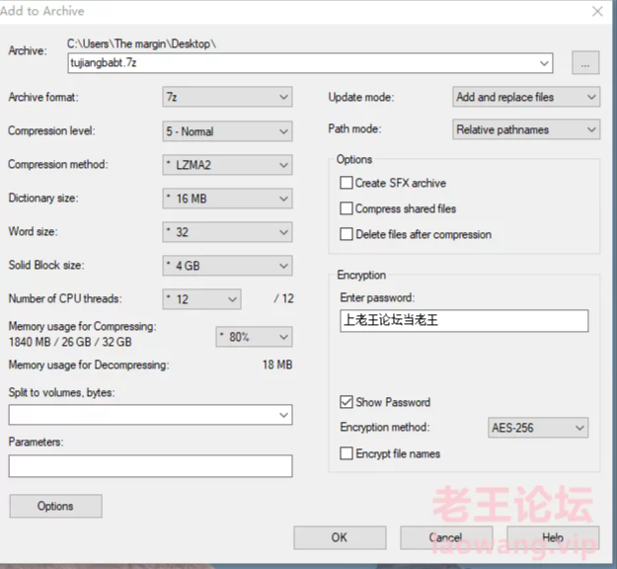Open the Compression method dropdown showing LZMA2
The image size is (617, 569).
[x=227, y=165]
